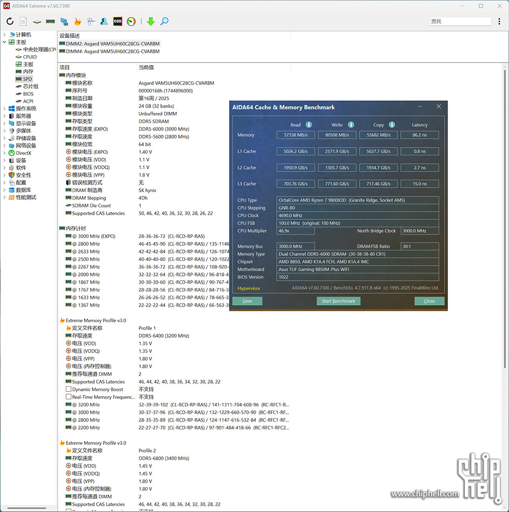
Task: Select DIMM2 Asgard device row
Action: click(x=110, y=44)
